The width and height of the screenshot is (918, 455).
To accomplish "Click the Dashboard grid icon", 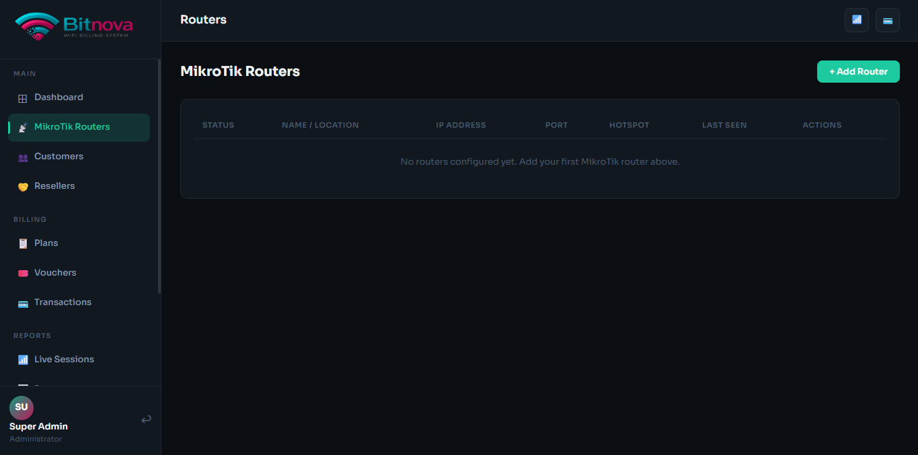I will pos(22,98).
